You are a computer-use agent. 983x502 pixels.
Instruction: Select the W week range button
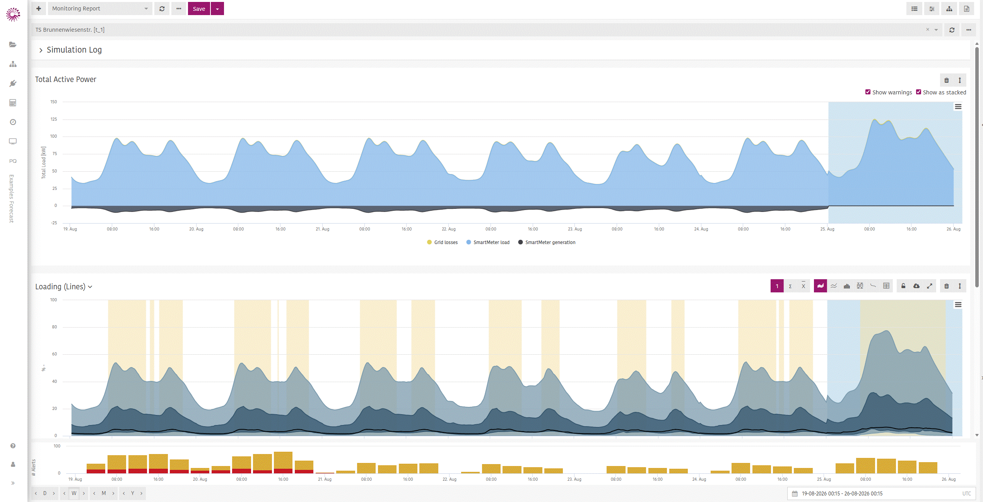click(x=74, y=493)
